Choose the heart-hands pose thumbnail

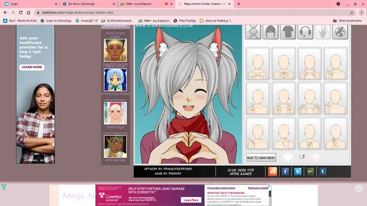point(284,64)
